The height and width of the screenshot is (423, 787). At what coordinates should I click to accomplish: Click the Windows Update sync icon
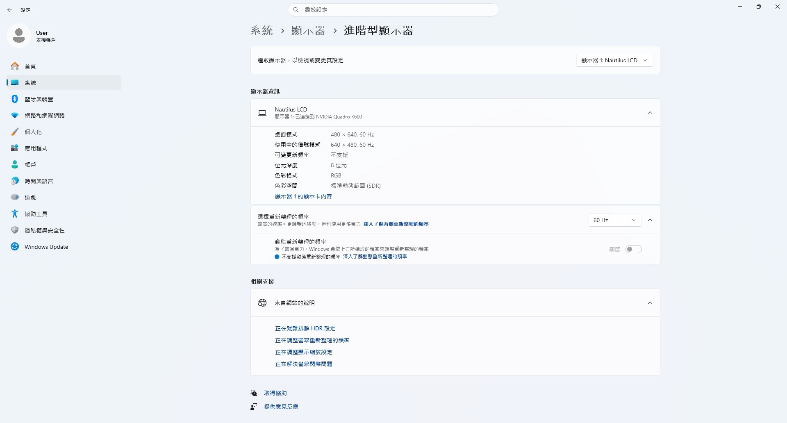[x=15, y=246]
